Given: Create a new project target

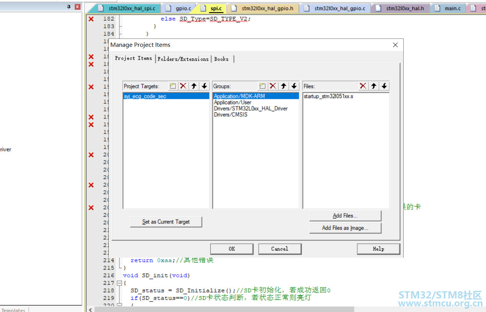Looking at the screenshot, I should point(173,86).
